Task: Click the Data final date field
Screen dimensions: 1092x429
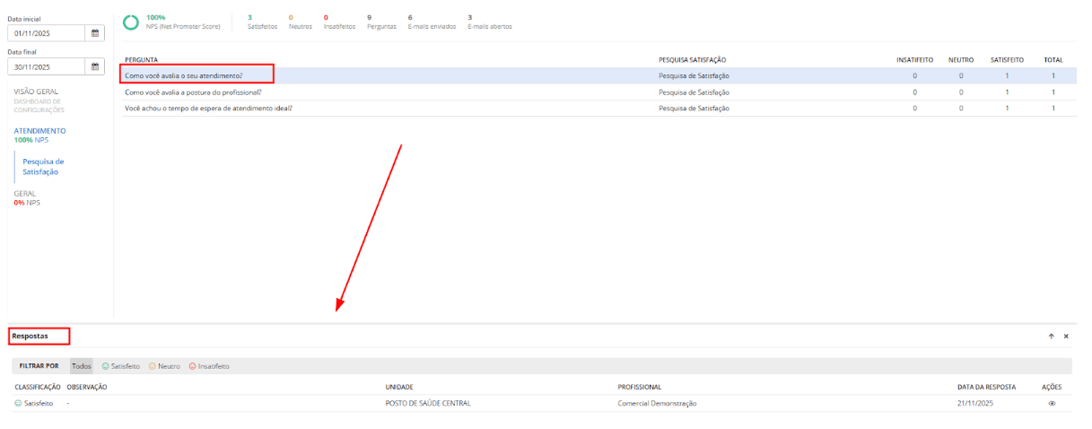Action: coord(47,66)
